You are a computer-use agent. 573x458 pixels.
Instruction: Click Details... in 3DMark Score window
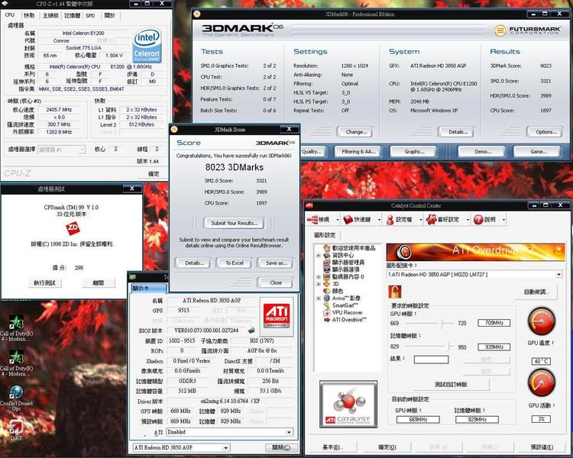[x=194, y=263]
